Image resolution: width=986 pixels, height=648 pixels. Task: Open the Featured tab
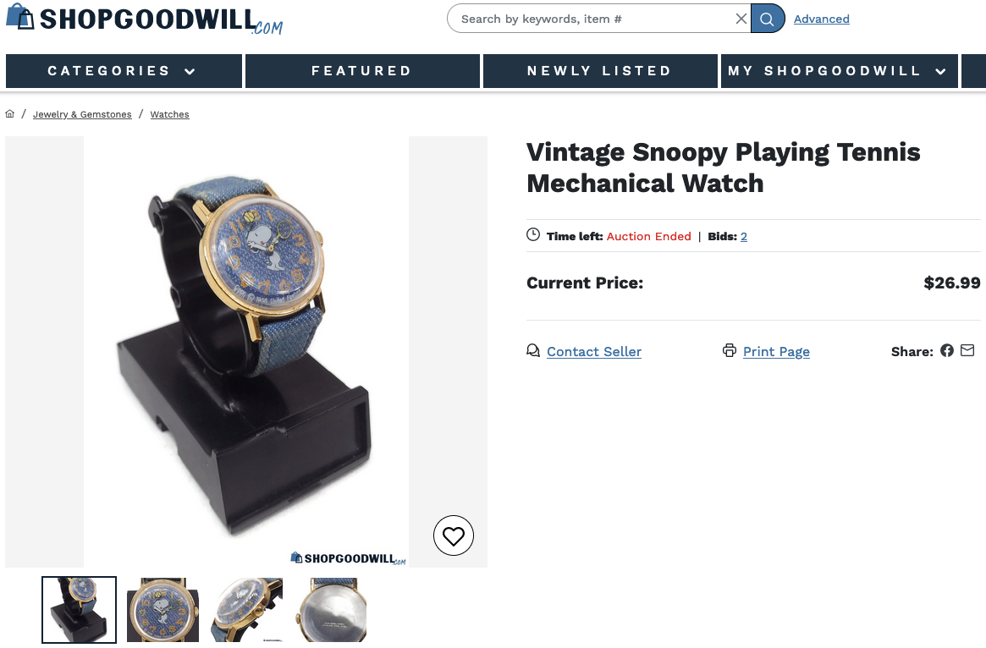coord(363,71)
